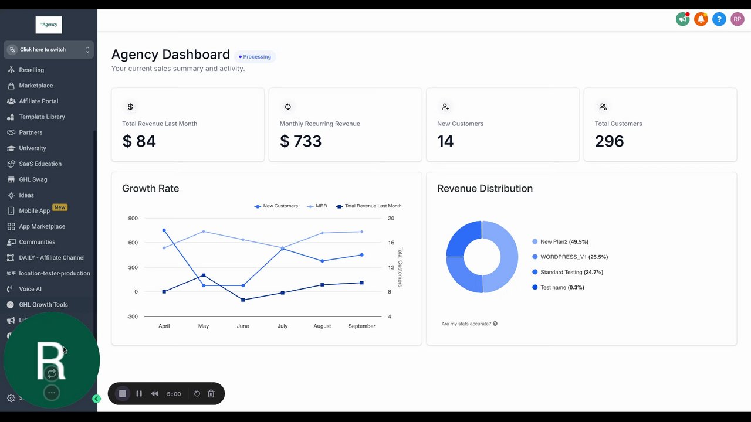Screen dimensions: 751x422
Task: Expand the Click here to switch selector
Action: click(49, 50)
